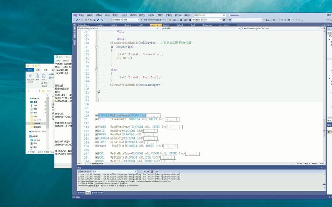This screenshot has width=332, height=207.
Task: Open the Help (帮助) menu
Action: tap(188, 15)
